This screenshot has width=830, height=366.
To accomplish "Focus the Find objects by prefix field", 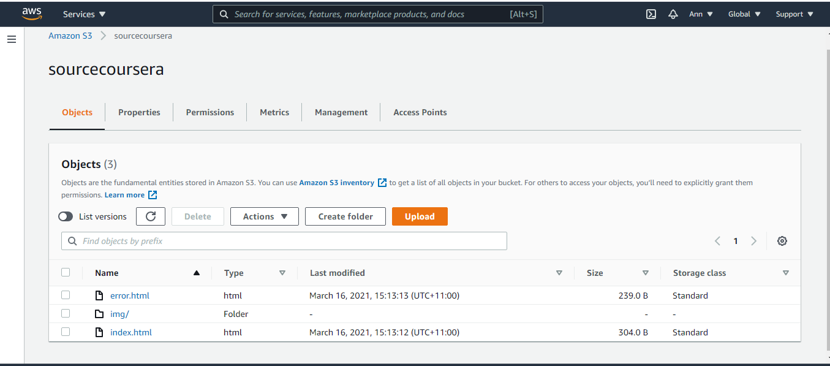I will pos(284,241).
